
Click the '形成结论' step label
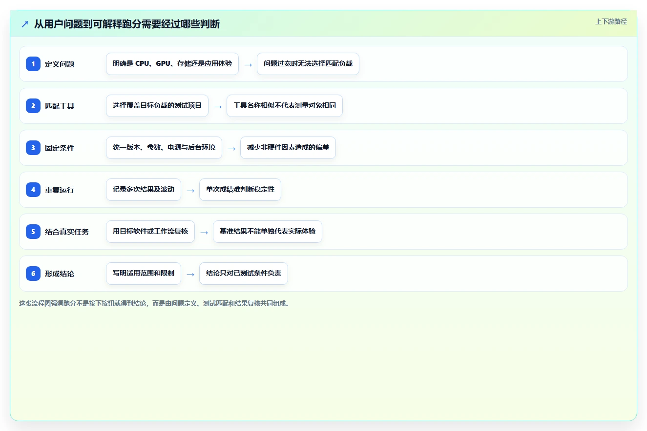coord(60,274)
